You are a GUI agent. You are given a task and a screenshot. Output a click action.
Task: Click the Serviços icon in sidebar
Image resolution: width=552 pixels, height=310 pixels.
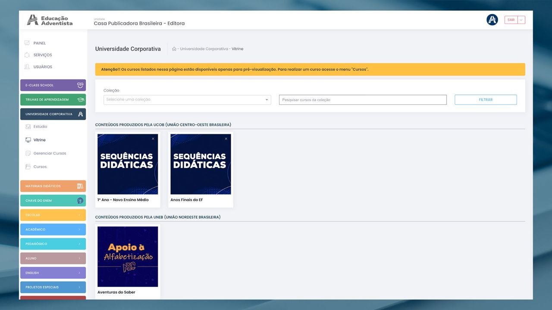pyautogui.click(x=27, y=55)
